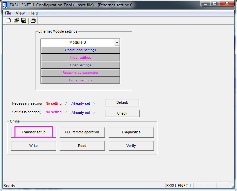Click the Check button
237x191 pixels.
pos(122,113)
